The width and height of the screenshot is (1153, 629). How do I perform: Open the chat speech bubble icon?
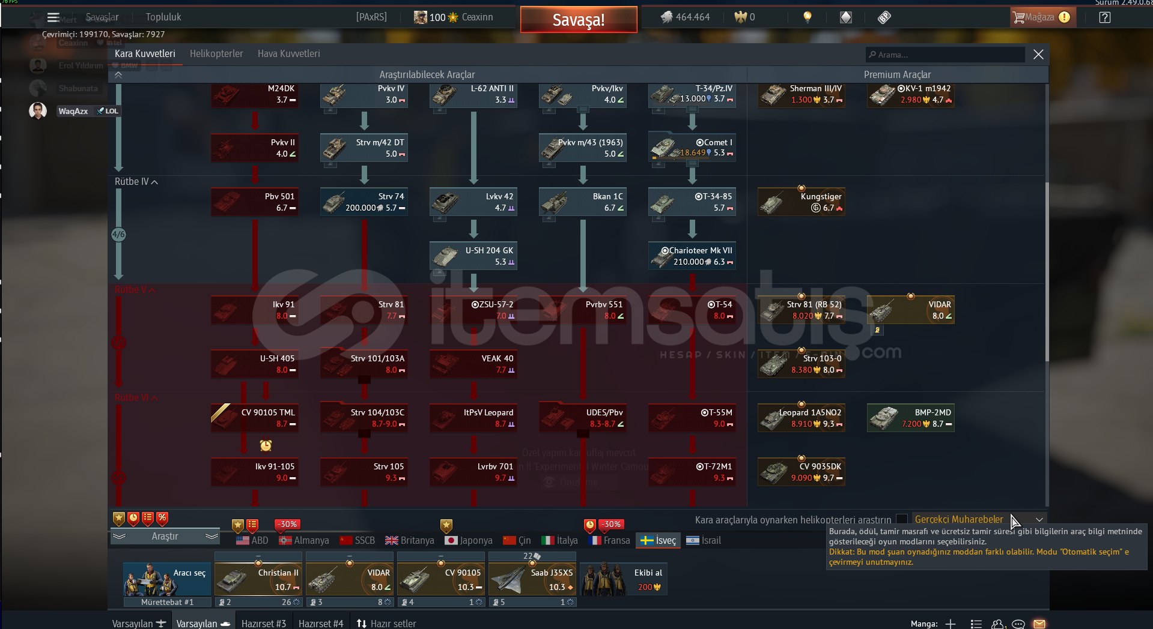tap(1018, 624)
